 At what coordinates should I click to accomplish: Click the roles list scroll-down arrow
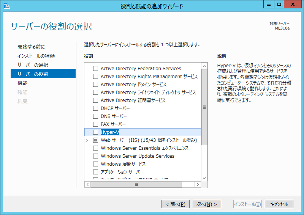pos(204,178)
